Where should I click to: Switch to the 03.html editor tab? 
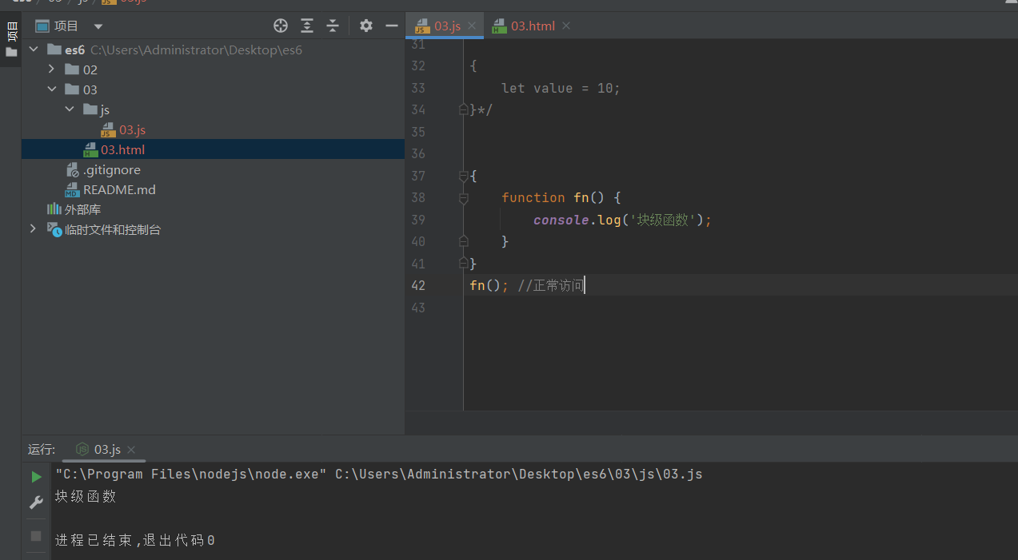pyautogui.click(x=533, y=26)
